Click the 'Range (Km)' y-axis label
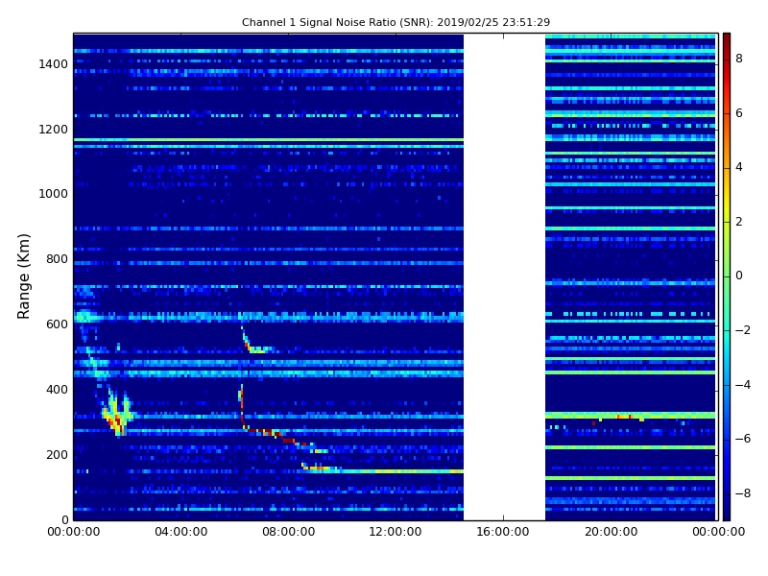Viewport: 768px width, 576px height. tap(23, 276)
